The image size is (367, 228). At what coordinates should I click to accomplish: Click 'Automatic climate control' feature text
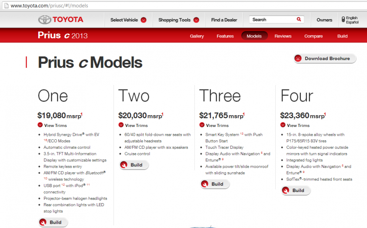pos(67,147)
